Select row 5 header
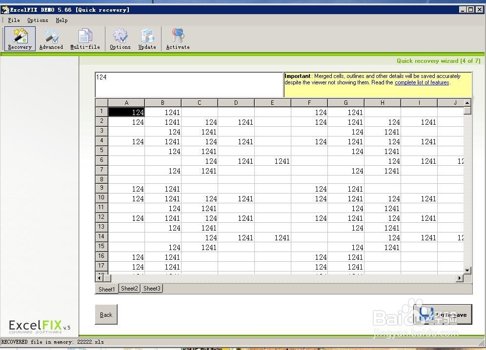 click(101, 151)
